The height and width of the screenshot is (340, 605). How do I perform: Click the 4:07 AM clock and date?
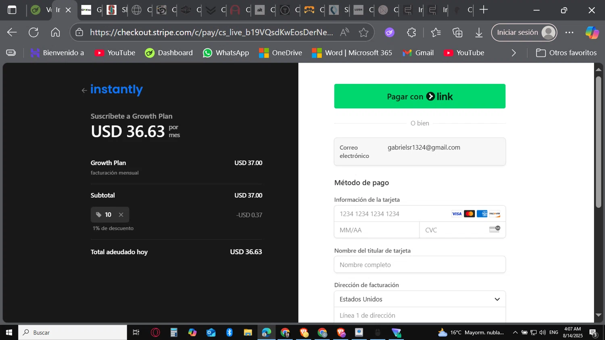[573, 333]
